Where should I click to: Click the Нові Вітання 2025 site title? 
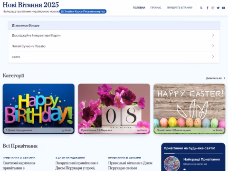(x=31, y=5)
